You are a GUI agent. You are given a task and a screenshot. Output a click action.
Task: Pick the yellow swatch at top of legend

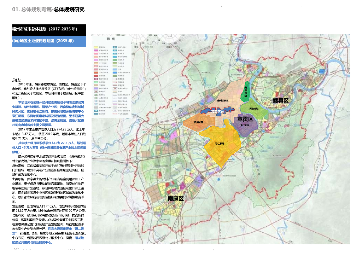click(96, 47)
